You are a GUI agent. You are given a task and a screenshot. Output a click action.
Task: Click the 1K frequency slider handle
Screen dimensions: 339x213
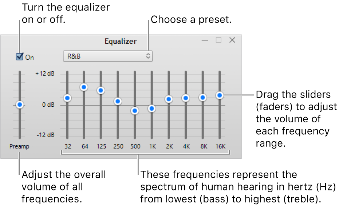(152, 108)
